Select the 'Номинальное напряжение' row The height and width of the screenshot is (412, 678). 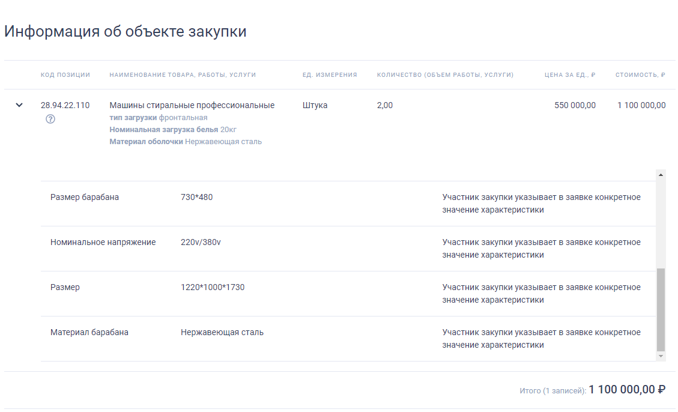(348, 249)
